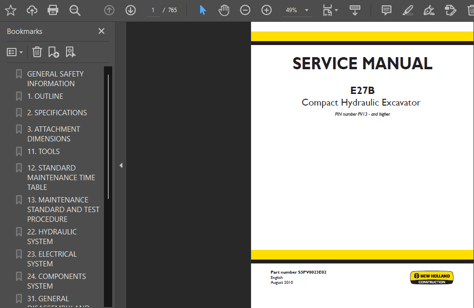Image resolution: width=474 pixels, height=308 pixels.
Task: Zoom out with the minus button
Action: click(245, 10)
